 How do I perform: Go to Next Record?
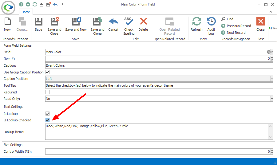point(233,33)
